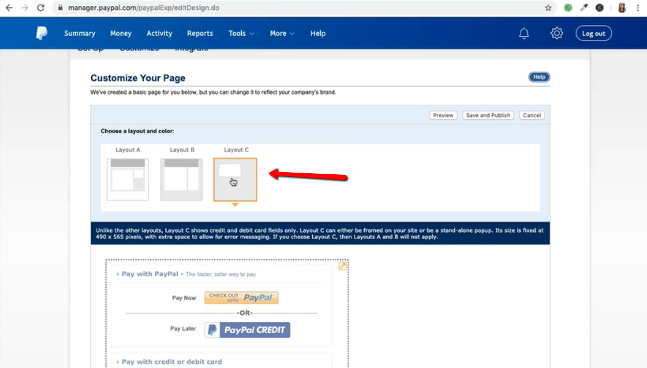Click the 'Choose a layout and color:' label
647x368 pixels.
137,131
